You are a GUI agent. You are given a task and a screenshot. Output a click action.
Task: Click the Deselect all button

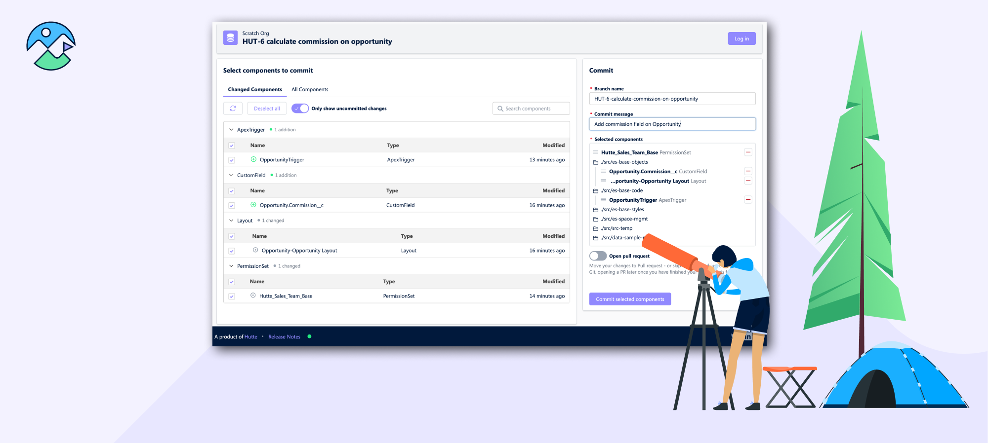coord(267,109)
